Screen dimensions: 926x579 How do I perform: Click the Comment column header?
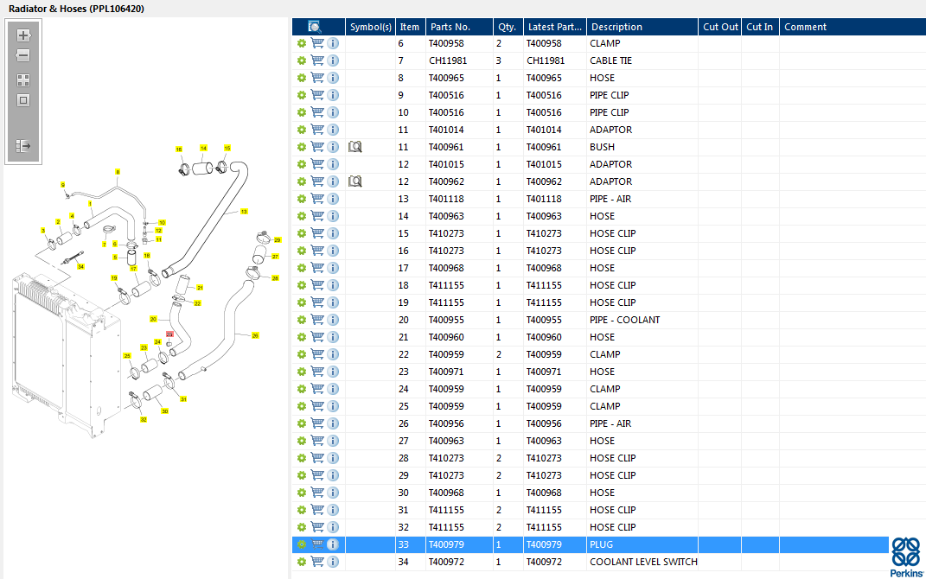click(x=853, y=27)
